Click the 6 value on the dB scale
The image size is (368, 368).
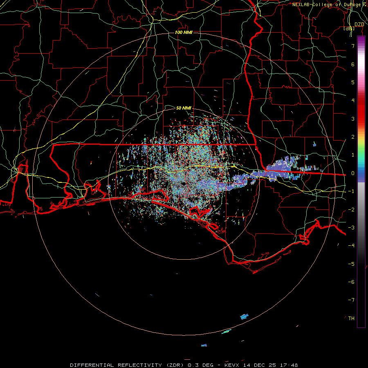353,64
